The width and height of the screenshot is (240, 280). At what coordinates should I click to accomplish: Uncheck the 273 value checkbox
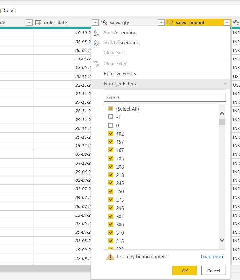111,200
